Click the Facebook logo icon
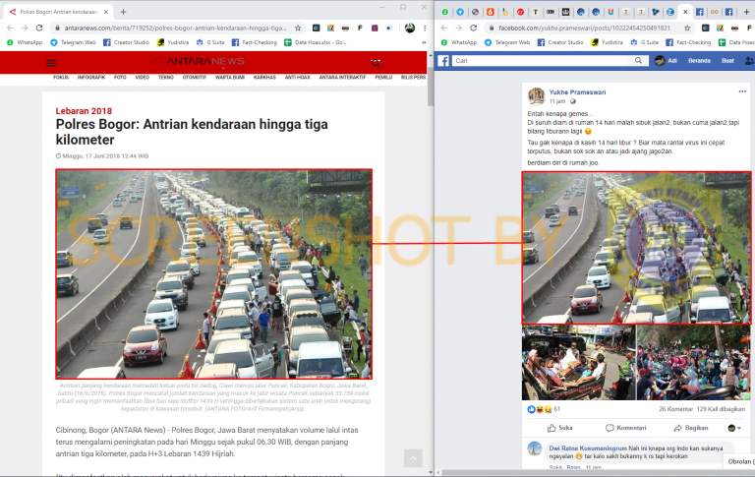Viewport: 755px width, 477px height. tap(443, 61)
